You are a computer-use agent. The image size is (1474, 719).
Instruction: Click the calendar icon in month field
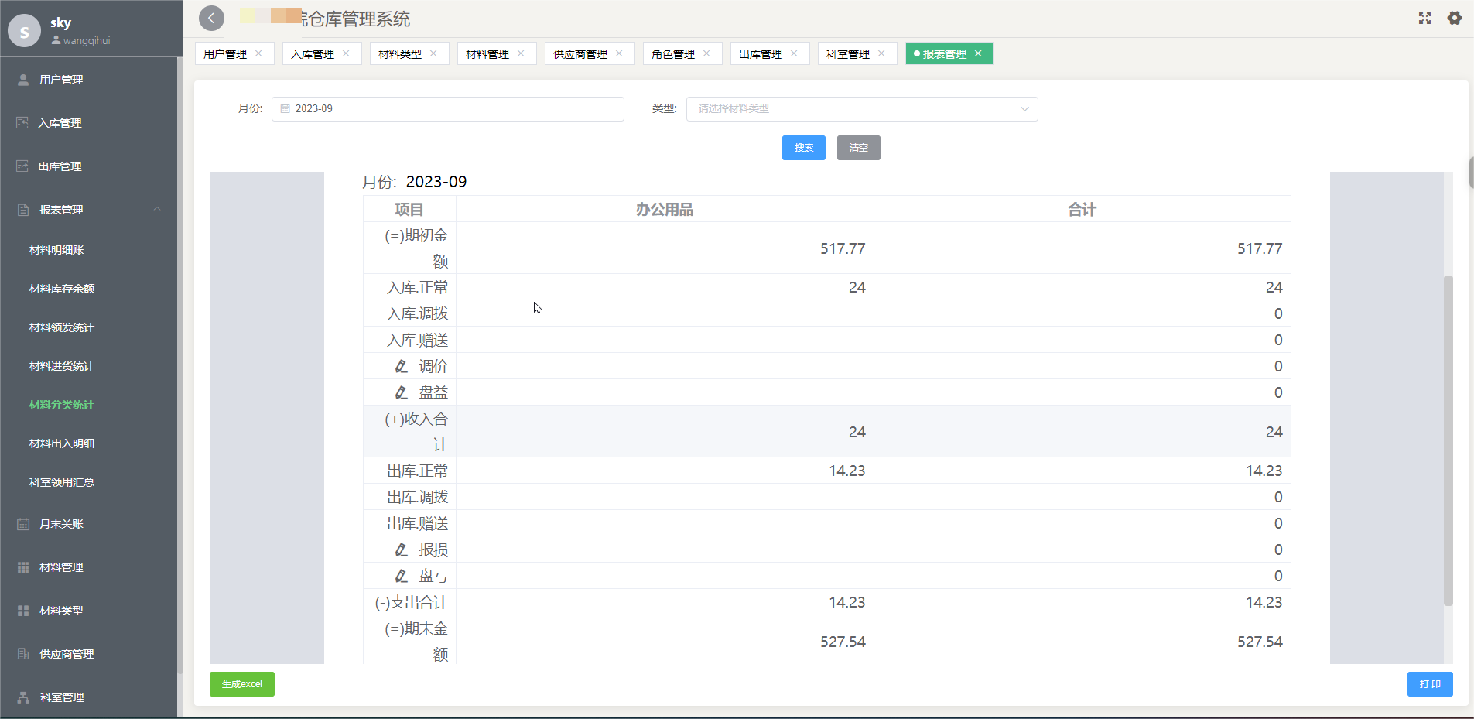pos(285,109)
